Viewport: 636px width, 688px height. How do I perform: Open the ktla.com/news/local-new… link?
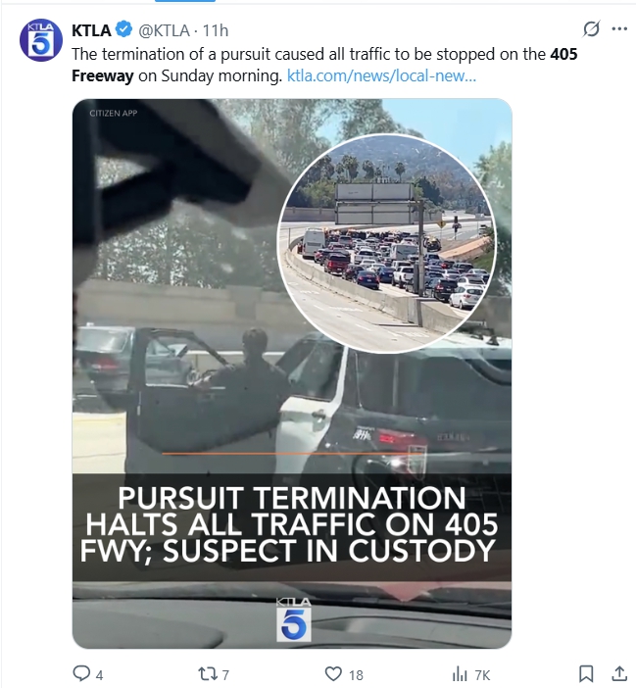pyautogui.click(x=381, y=75)
